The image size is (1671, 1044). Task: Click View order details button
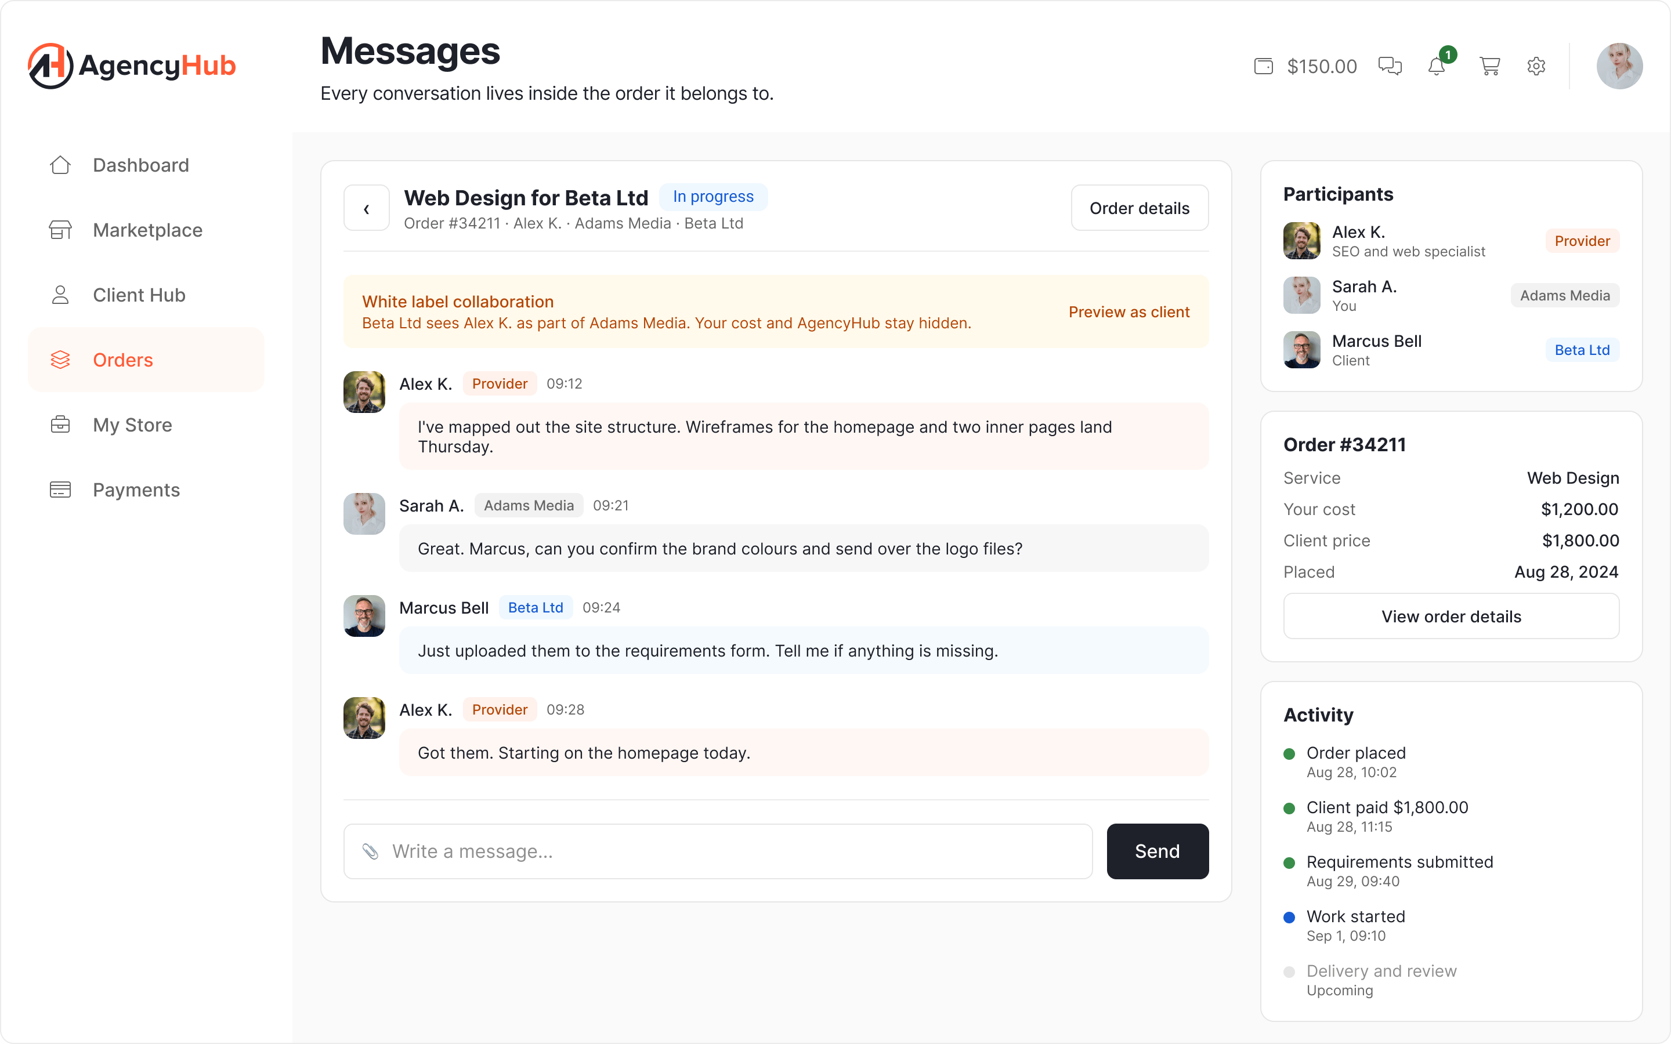click(x=1451, y=617)
